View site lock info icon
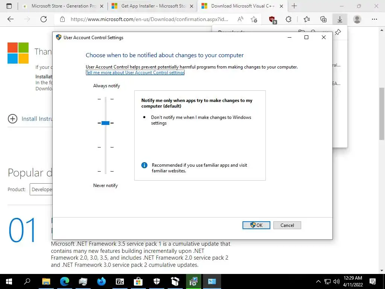Image resolution: width=385 pixels, height=289 pixels. [62, 19]
